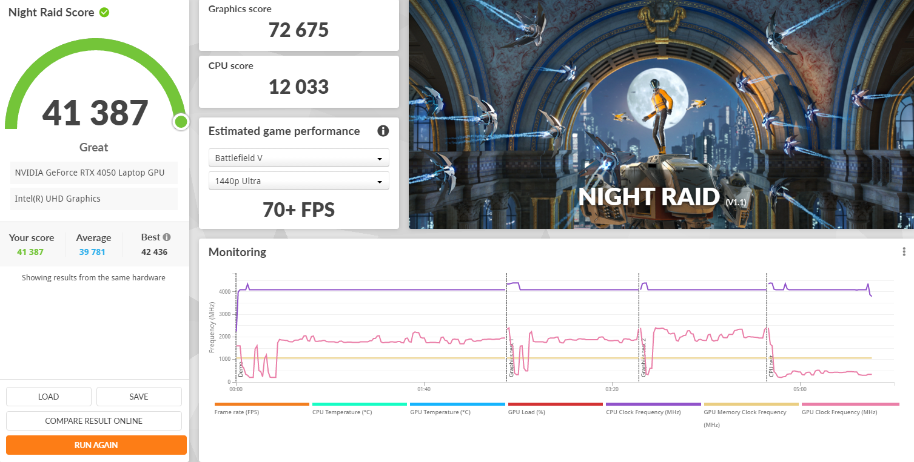Toggle the CPU Temperature legend series
914x462 pixels.
tap(342, 412)
